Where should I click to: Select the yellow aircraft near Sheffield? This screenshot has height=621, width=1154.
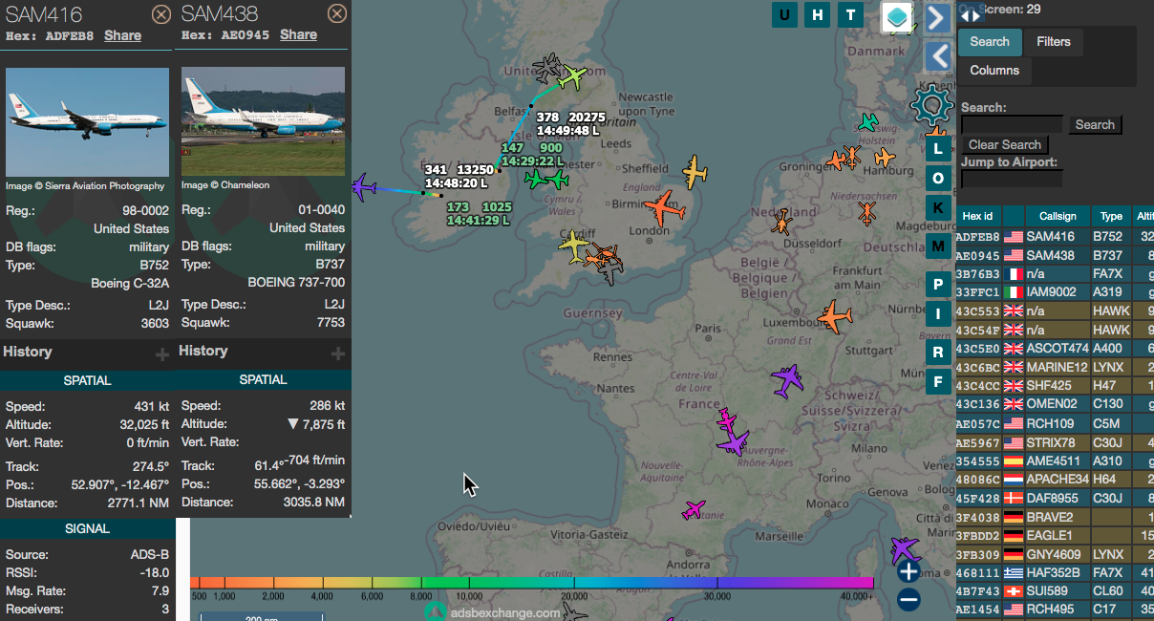(695, 173)
